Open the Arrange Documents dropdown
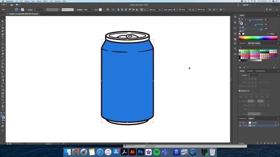Viewport: 280px width, 157px height. pyautogui.click(x=18, y=5)
